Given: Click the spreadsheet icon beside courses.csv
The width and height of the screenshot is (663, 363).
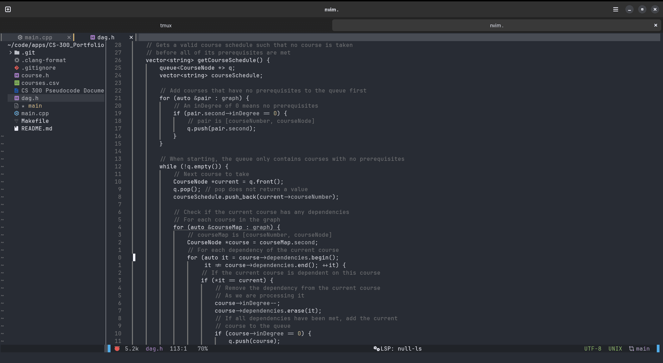Looking at the screenshot, I should point(17,83).
